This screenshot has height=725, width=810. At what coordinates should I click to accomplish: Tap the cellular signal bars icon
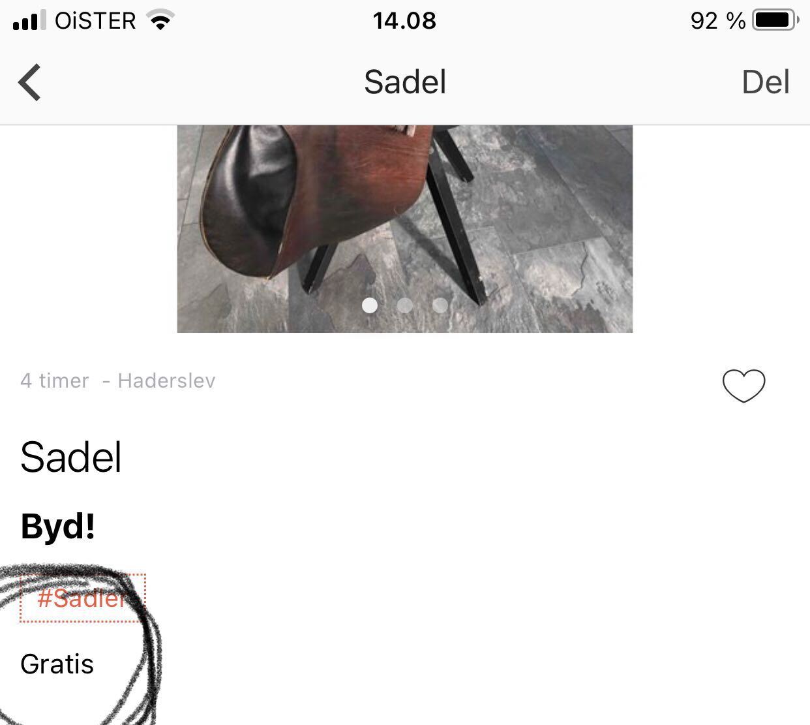pyautogui.click(x=29, y=20)
